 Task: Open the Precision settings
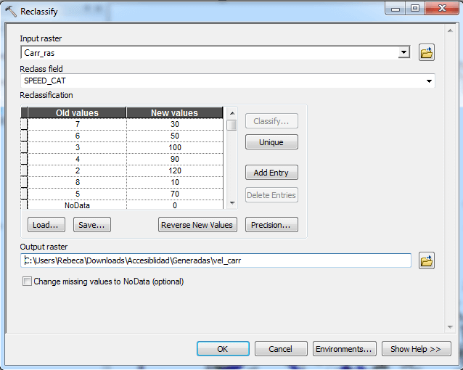[x=271, y=225]
